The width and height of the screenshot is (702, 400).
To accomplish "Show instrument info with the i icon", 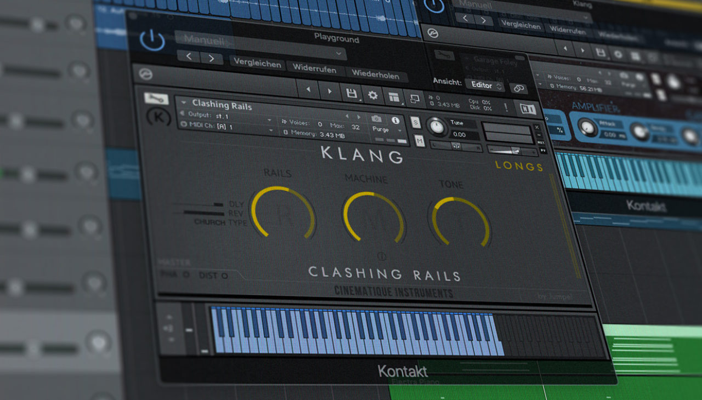I will tap(395, 120).
